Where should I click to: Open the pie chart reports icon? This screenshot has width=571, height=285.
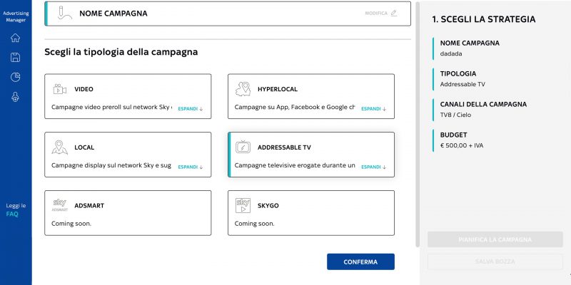tap(15, 77)
